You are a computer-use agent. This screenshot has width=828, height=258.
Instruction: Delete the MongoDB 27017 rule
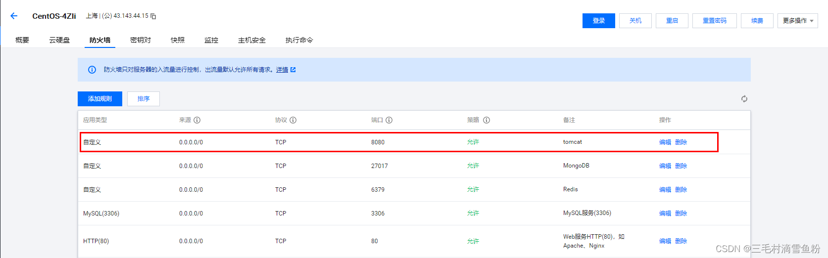[x=681, y=166]
